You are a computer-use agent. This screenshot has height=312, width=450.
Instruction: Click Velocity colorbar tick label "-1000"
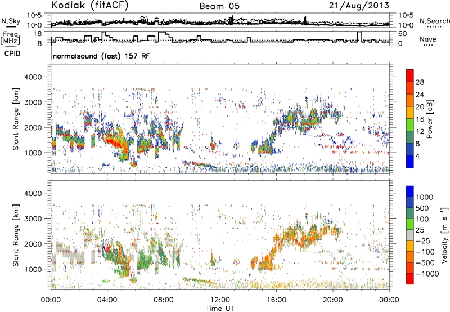pyautogui.click(x=427, y=274)
